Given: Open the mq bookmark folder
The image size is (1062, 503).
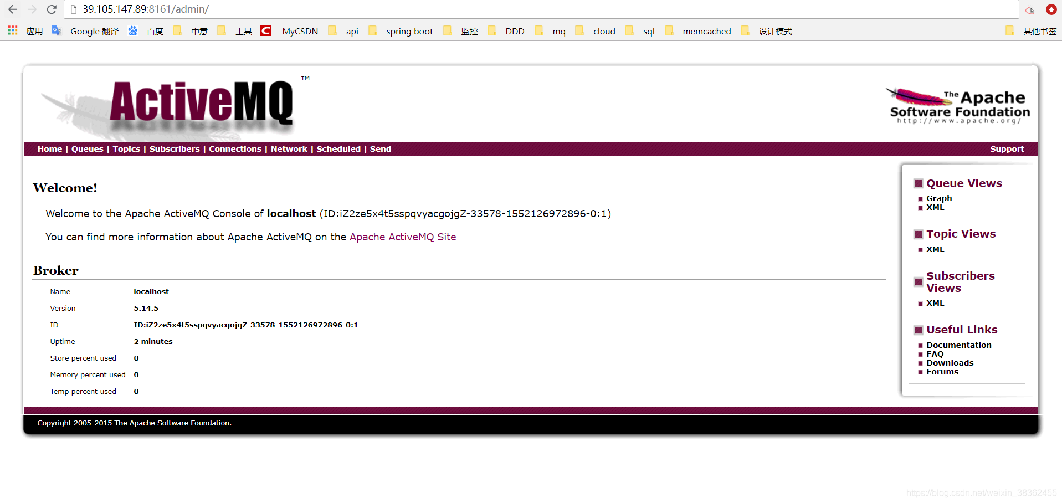Looking at the screenshot, I should click(550, 31).
